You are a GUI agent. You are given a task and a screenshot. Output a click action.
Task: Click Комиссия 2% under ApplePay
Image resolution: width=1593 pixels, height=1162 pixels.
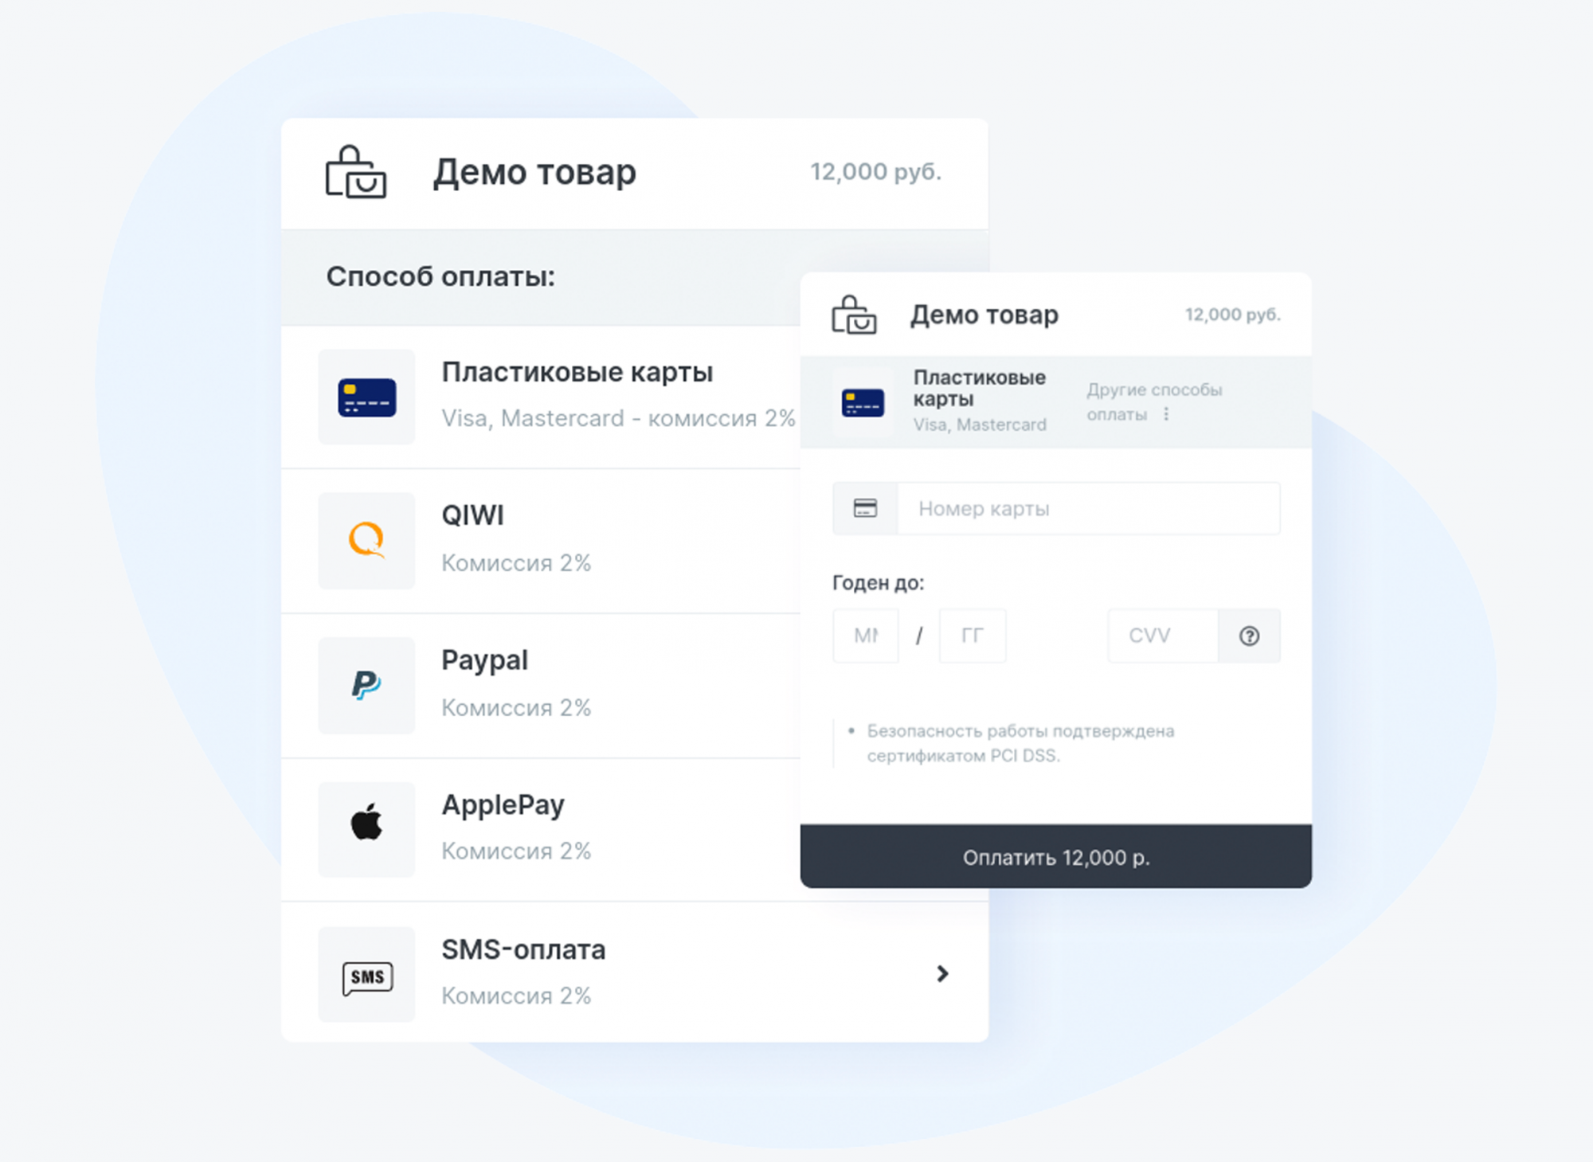point(516,851)
